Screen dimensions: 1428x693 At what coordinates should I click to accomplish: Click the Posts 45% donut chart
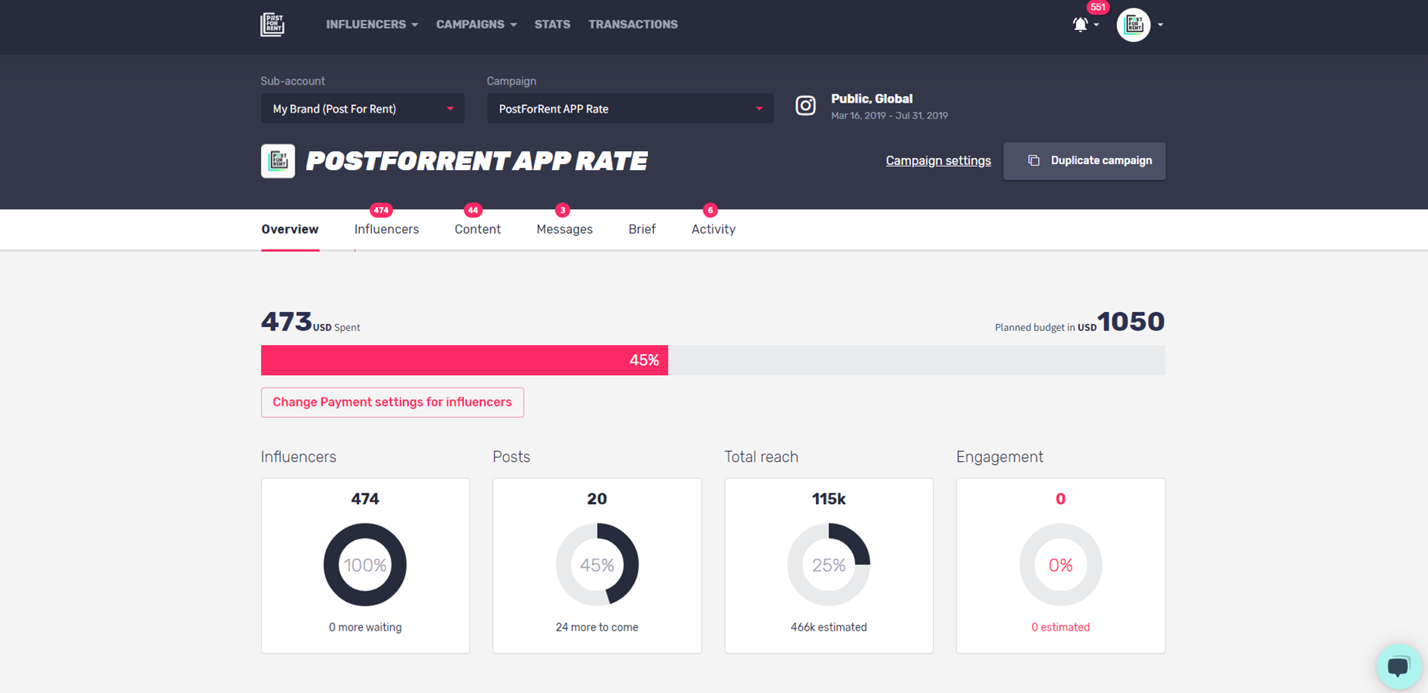pyautogui.click(x=597, y=565)
